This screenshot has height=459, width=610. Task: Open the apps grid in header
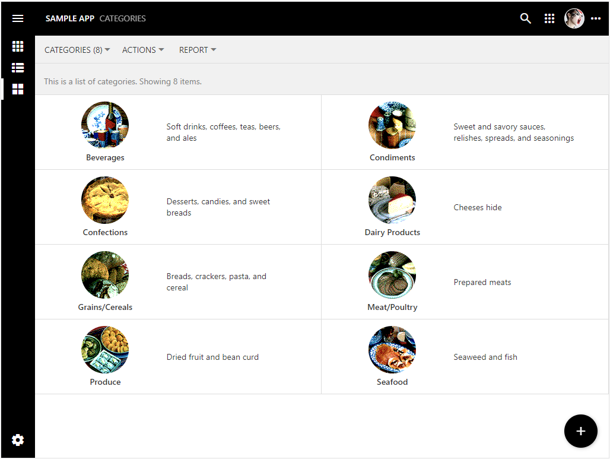[x=549, y=18]
